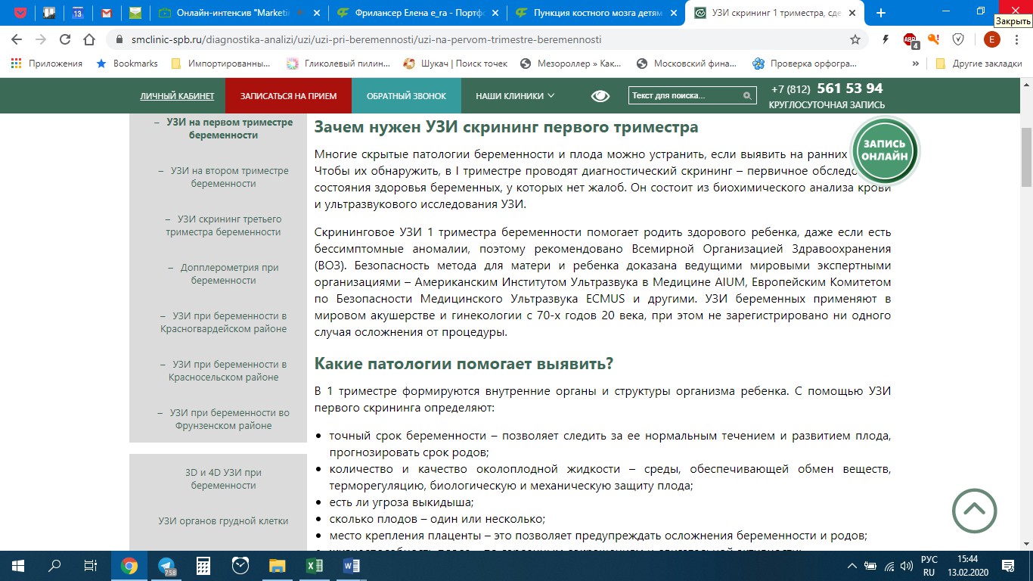This screenshot has height=581, width=1033.
Task: Open the Chrome three-dot menu
Action: 1017,39
